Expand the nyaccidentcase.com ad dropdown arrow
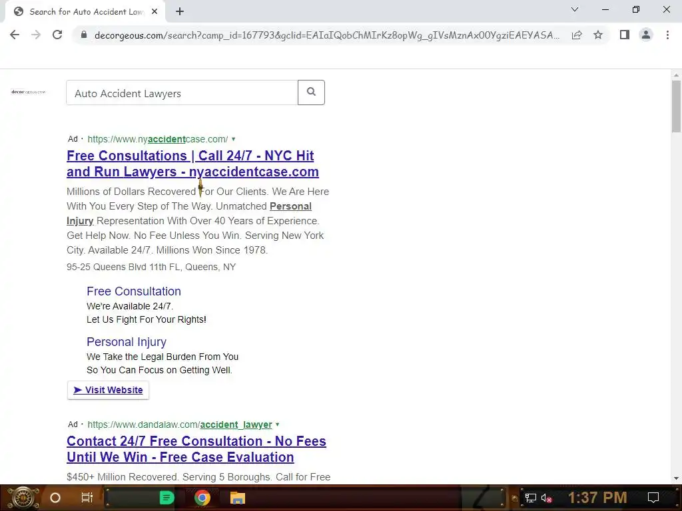The width and height of the screenshot is (682, 511). tap(234, 139)
